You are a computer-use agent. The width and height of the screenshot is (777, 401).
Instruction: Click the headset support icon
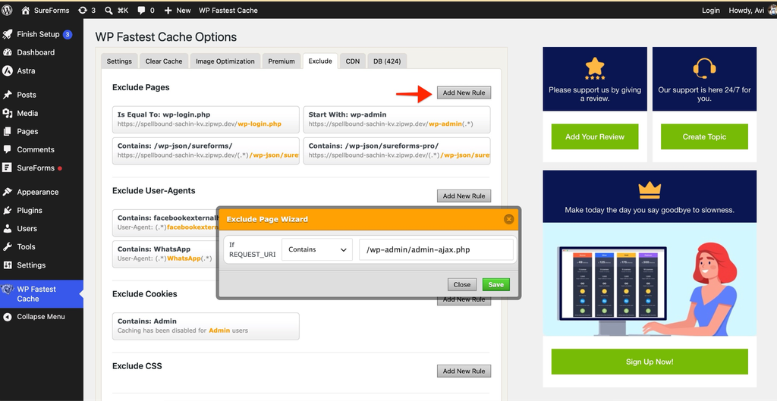point(703,68)
